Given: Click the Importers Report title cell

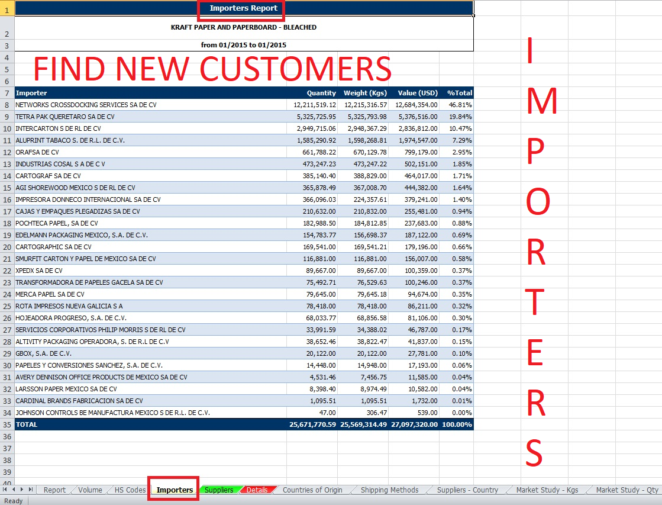Looking at the screenshot, I should coord(243,8).
